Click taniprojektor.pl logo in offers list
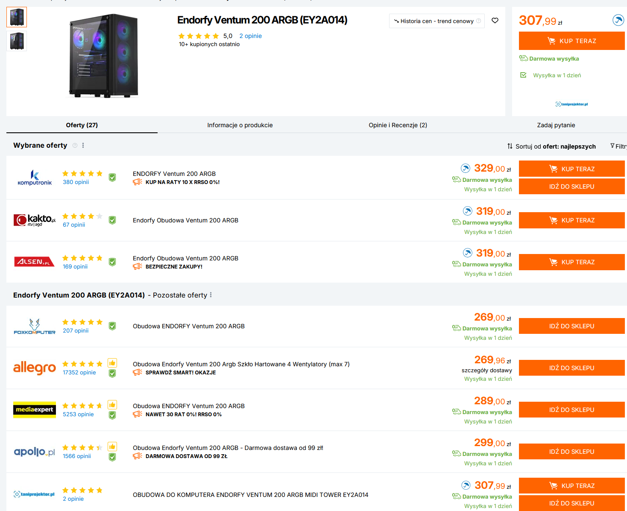Viewport: 627px width, 511px height. (x=35, y=494)
